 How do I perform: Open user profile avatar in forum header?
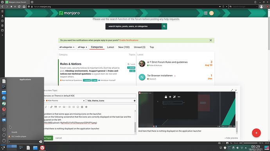click(x=211, y=13)
